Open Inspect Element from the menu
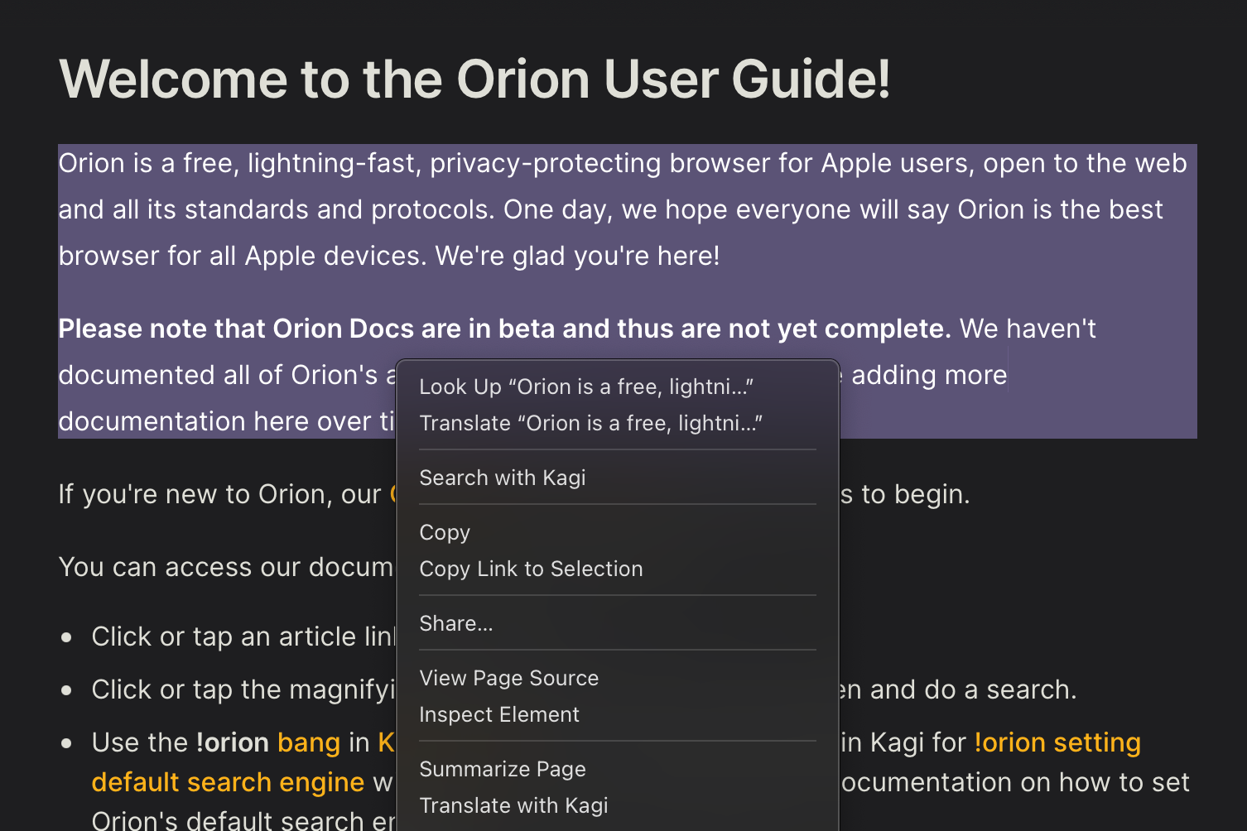This screenshot has height=831, width=1247. click(x=498, y=714)
